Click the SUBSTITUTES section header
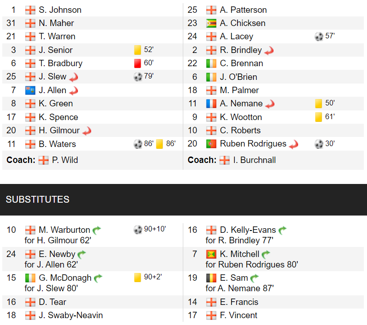The height and width of the screenshot is (325, 367). [37, 199]
